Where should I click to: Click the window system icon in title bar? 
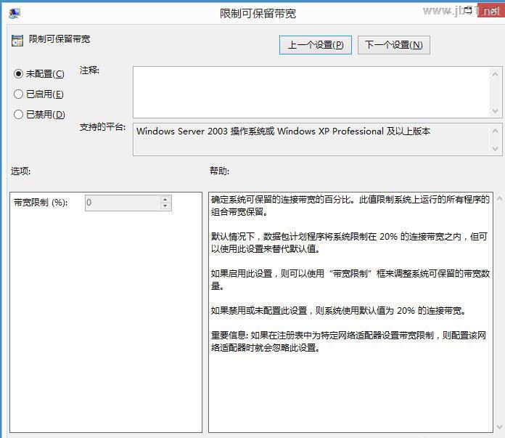tap(15, 14)
